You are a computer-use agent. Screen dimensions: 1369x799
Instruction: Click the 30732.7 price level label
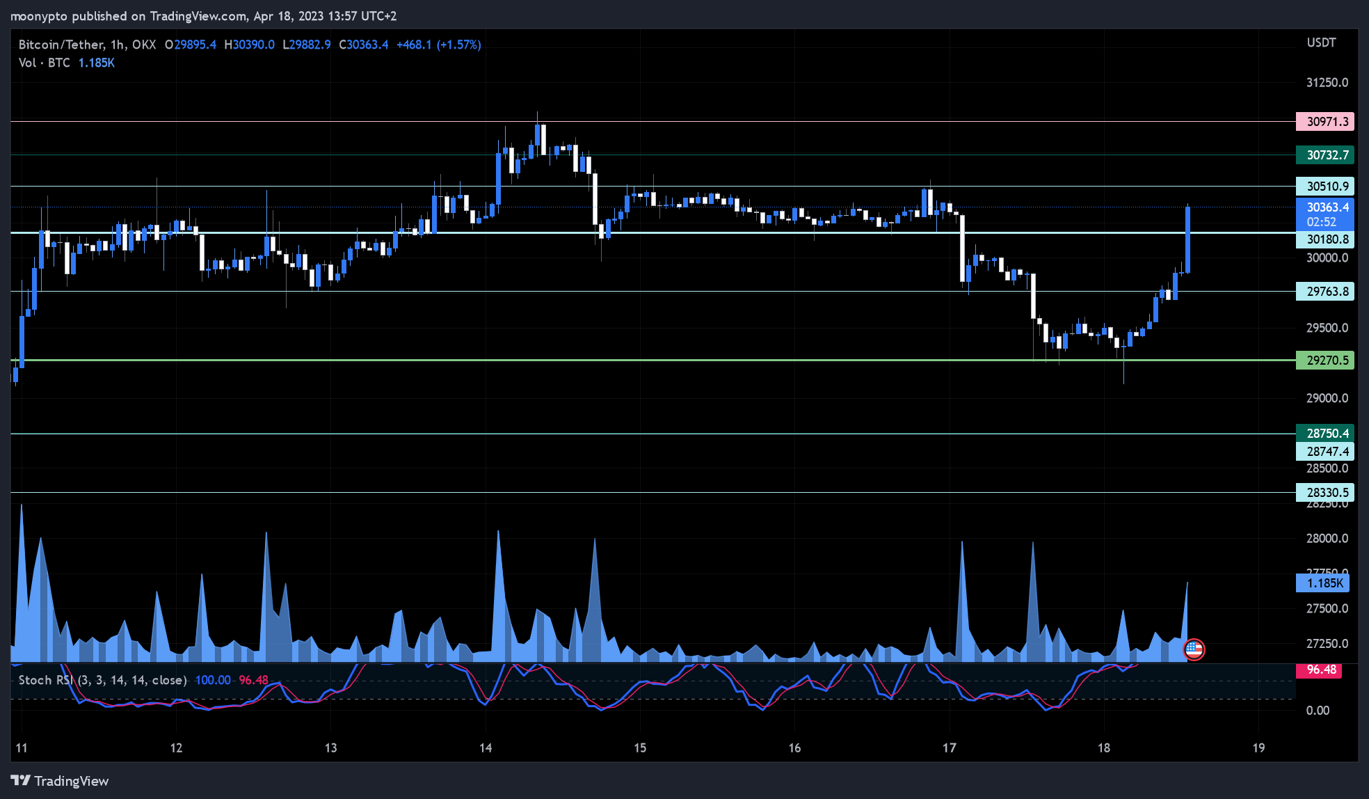(1325, 155)
